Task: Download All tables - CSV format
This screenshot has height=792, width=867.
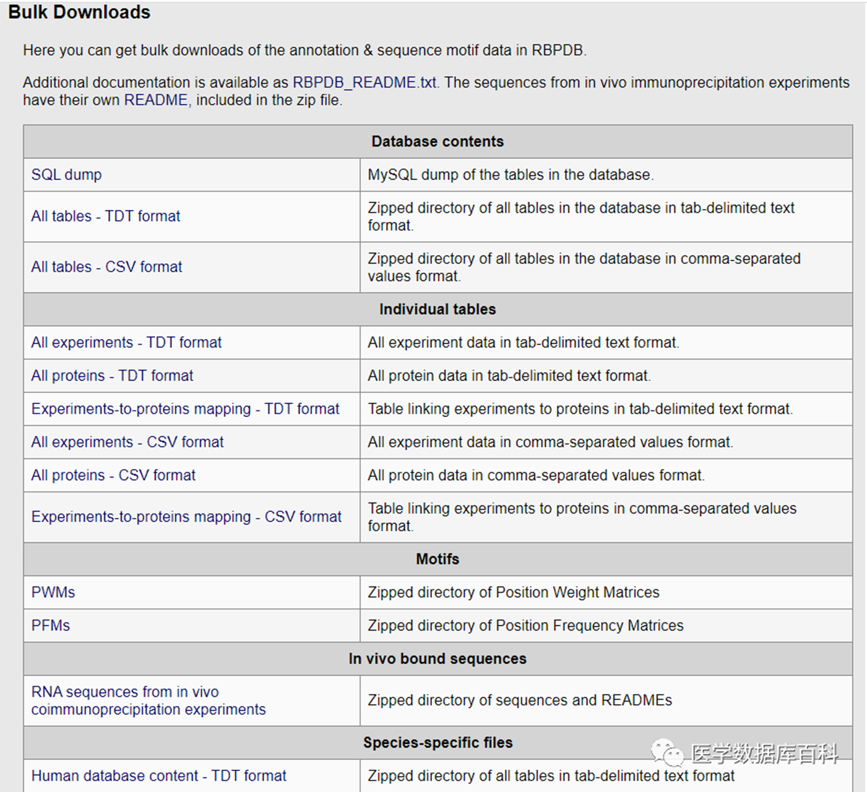Action: tap(106, 267)
